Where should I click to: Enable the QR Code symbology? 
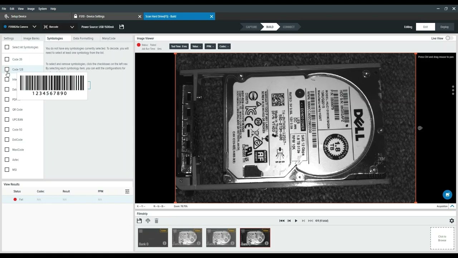click(x=7, y=109)
